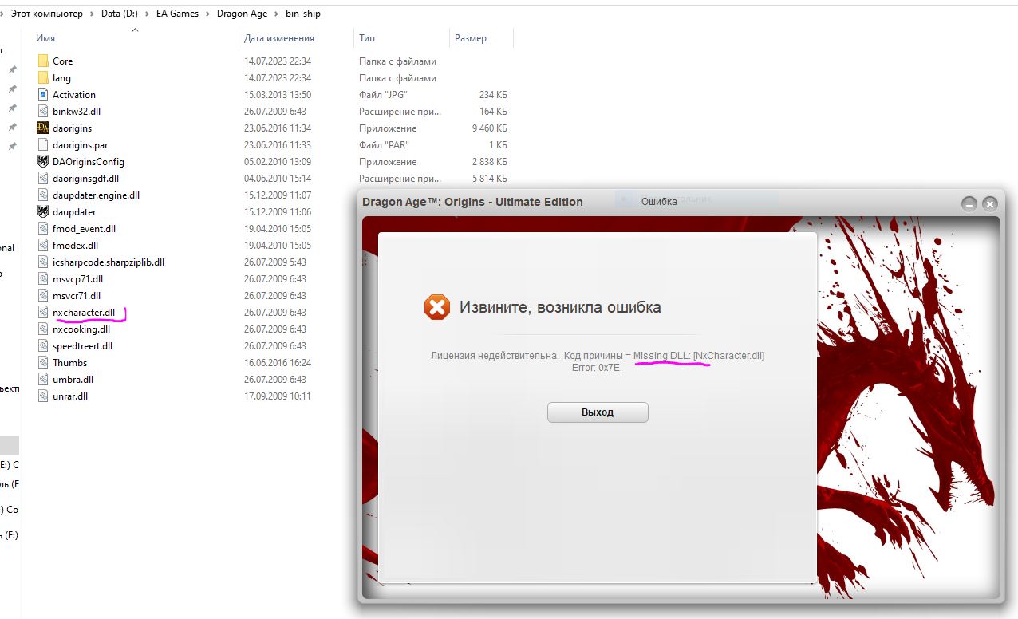Sort files by Размер column
Screen dimensions: 1018x619
pyautogui.click(x=470, y=38)
